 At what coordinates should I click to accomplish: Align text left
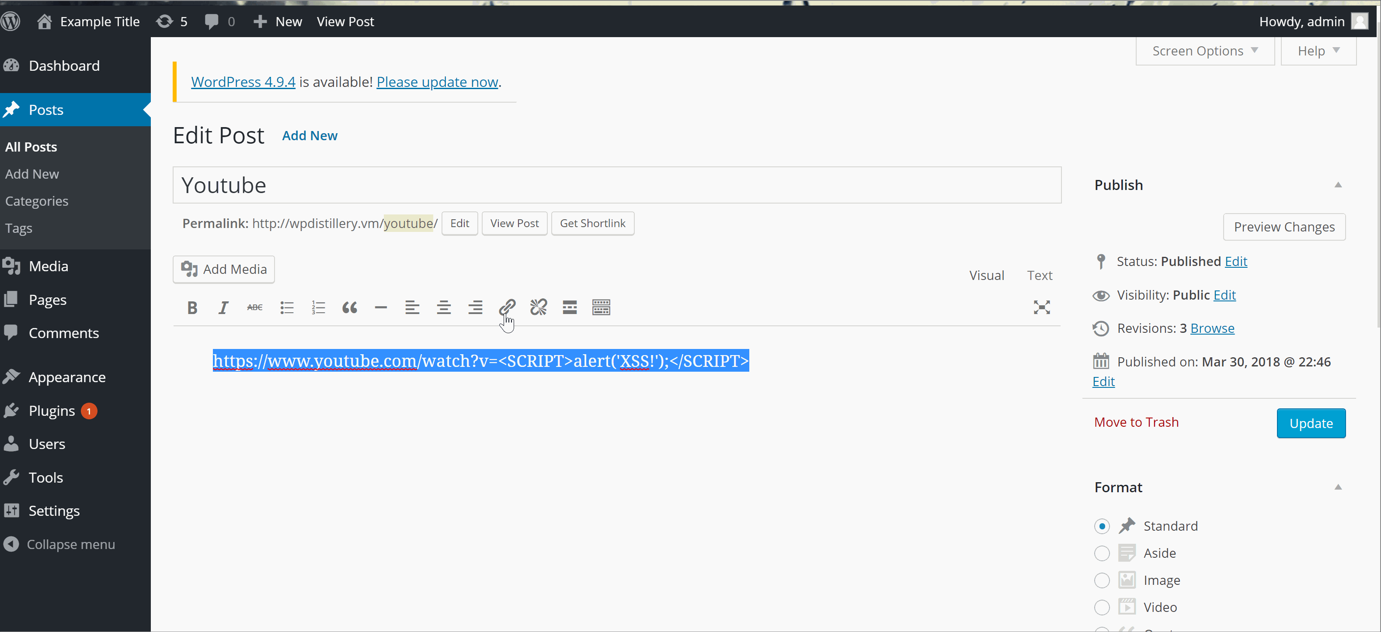coord(412,307)
